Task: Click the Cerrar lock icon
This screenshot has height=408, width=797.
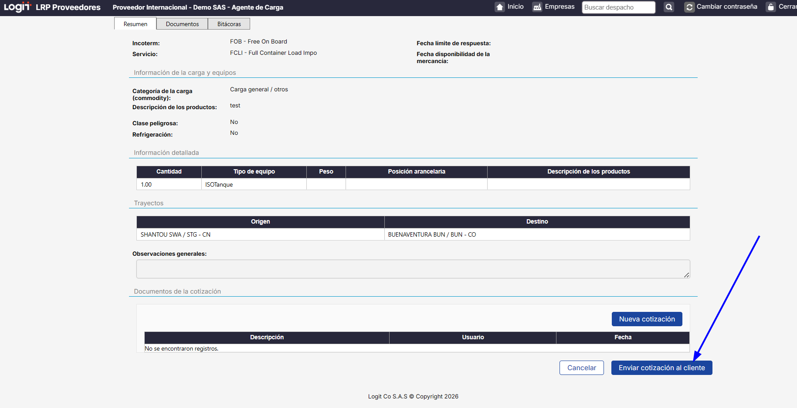Action: tap(771, 7)
